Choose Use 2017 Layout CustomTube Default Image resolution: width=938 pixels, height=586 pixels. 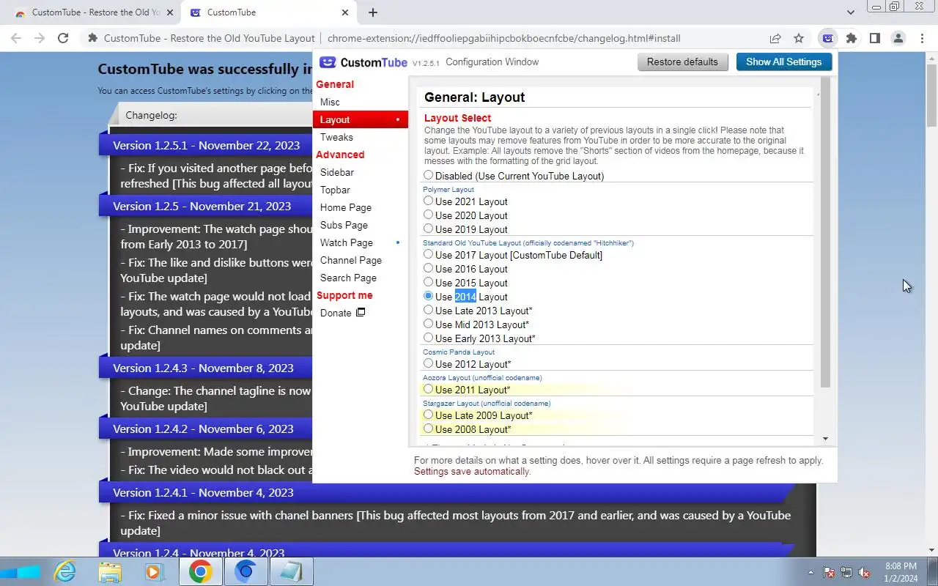click(x=428, y=254)
